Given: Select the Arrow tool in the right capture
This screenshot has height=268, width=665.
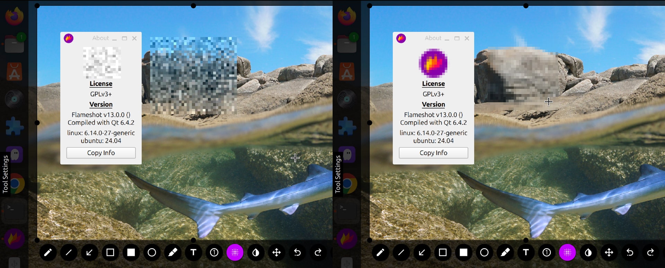Looking at the screenshot, I should click(x=422, y=252).
